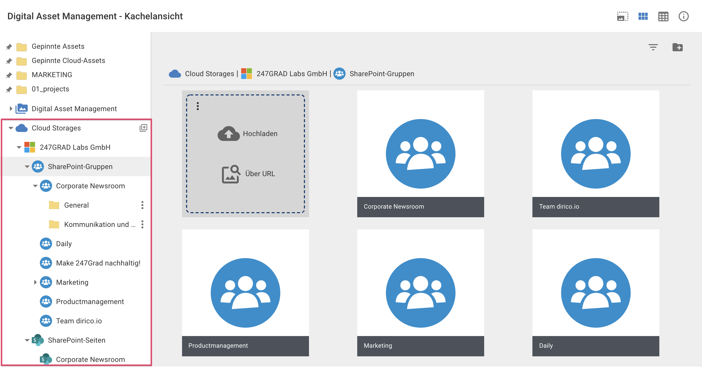Click the SharePoint-Seiten icon in the tree
Screen dimensions: 702x367
(x=38, y=340)
